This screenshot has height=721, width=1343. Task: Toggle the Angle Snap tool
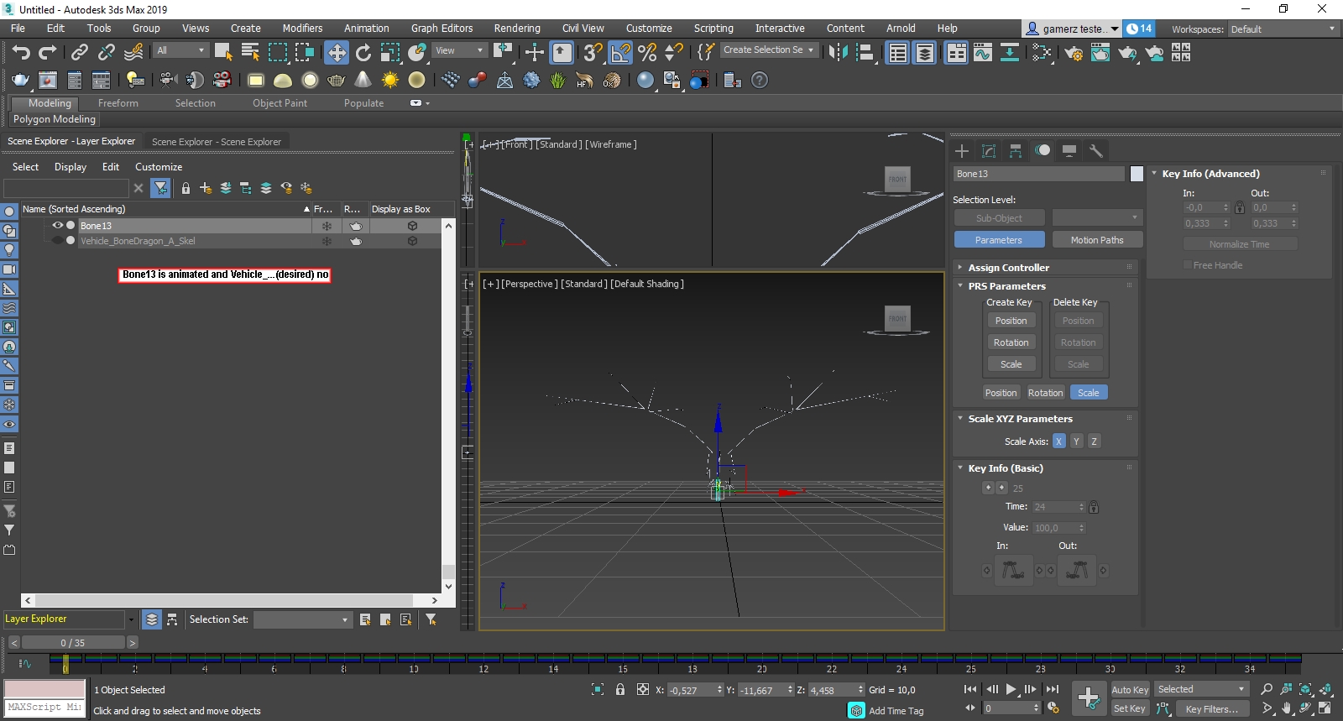click(620, 53)
